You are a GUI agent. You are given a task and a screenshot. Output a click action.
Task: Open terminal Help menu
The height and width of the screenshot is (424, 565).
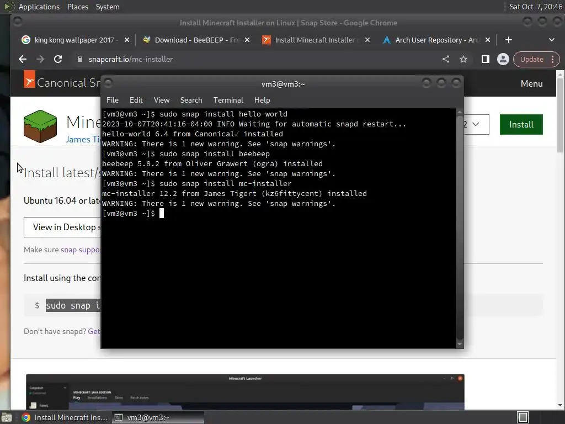[x=262, y=100]
